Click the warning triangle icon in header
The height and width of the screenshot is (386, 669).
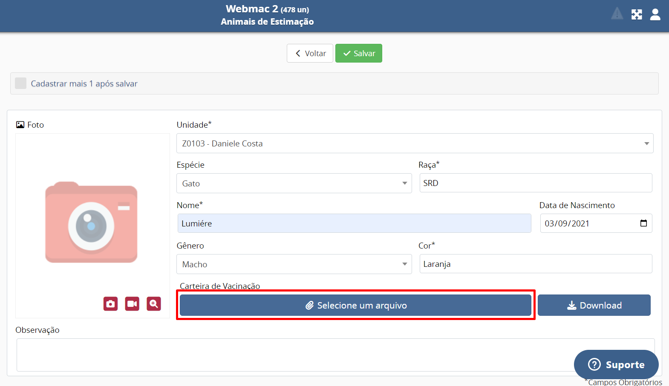tap(617, 14)
